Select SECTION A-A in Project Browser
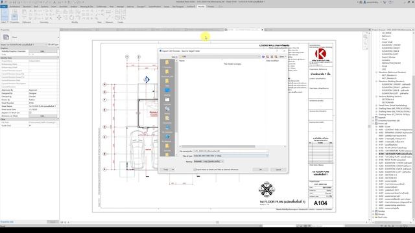This screenshot has height=233, width=415. (x=388, y=99)
